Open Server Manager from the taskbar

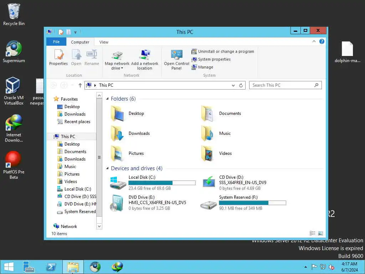point(29,267)
